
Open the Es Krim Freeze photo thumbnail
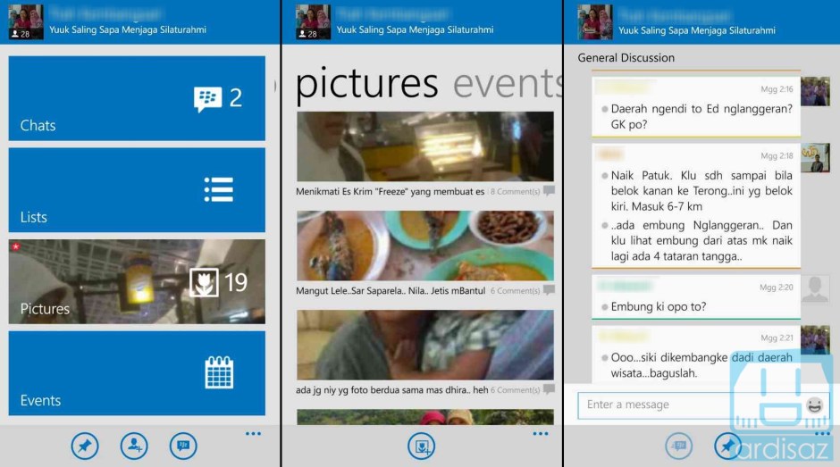coord(424,147)
